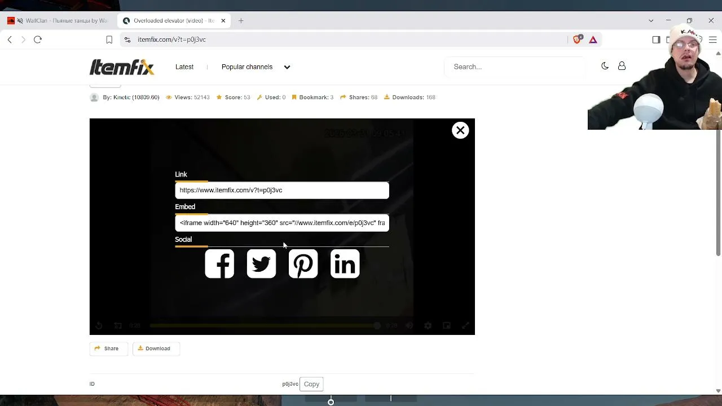This screenshot has width=722, height=406.
Task: Toggle video loop icon in player
Action: coord(118,325)
